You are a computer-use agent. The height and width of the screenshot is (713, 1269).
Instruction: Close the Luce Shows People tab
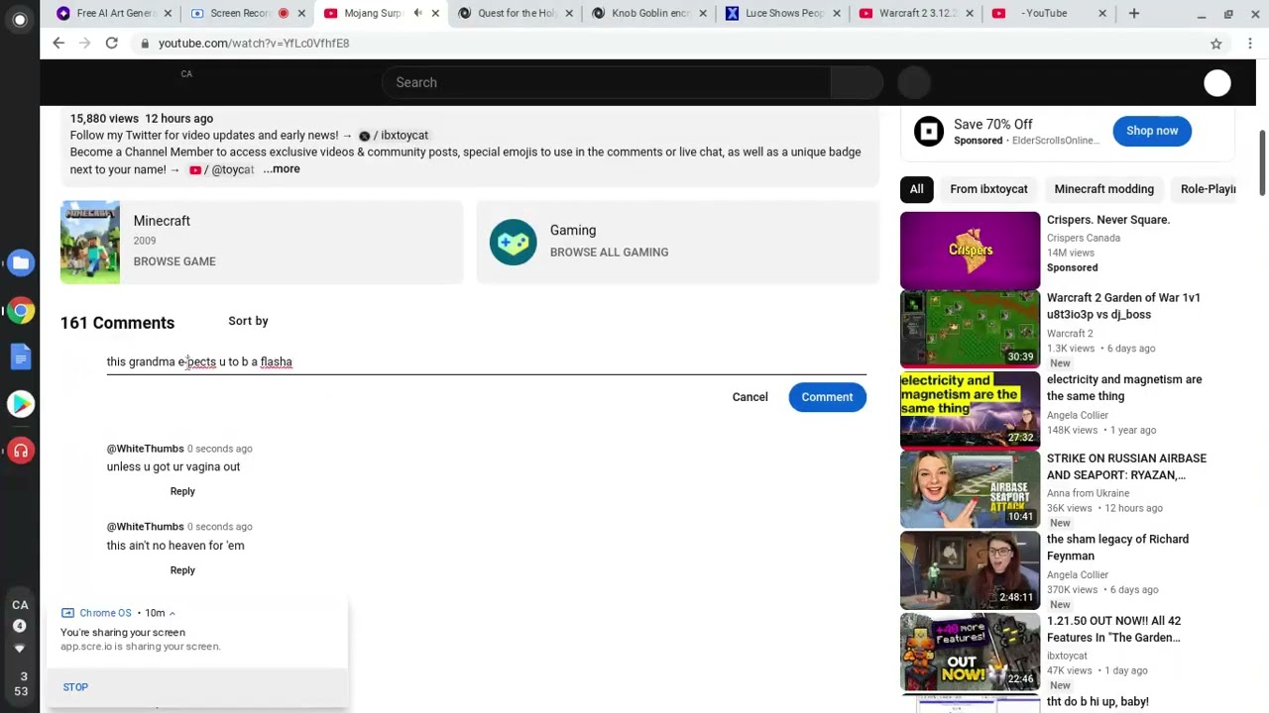(x=837, y=13)
